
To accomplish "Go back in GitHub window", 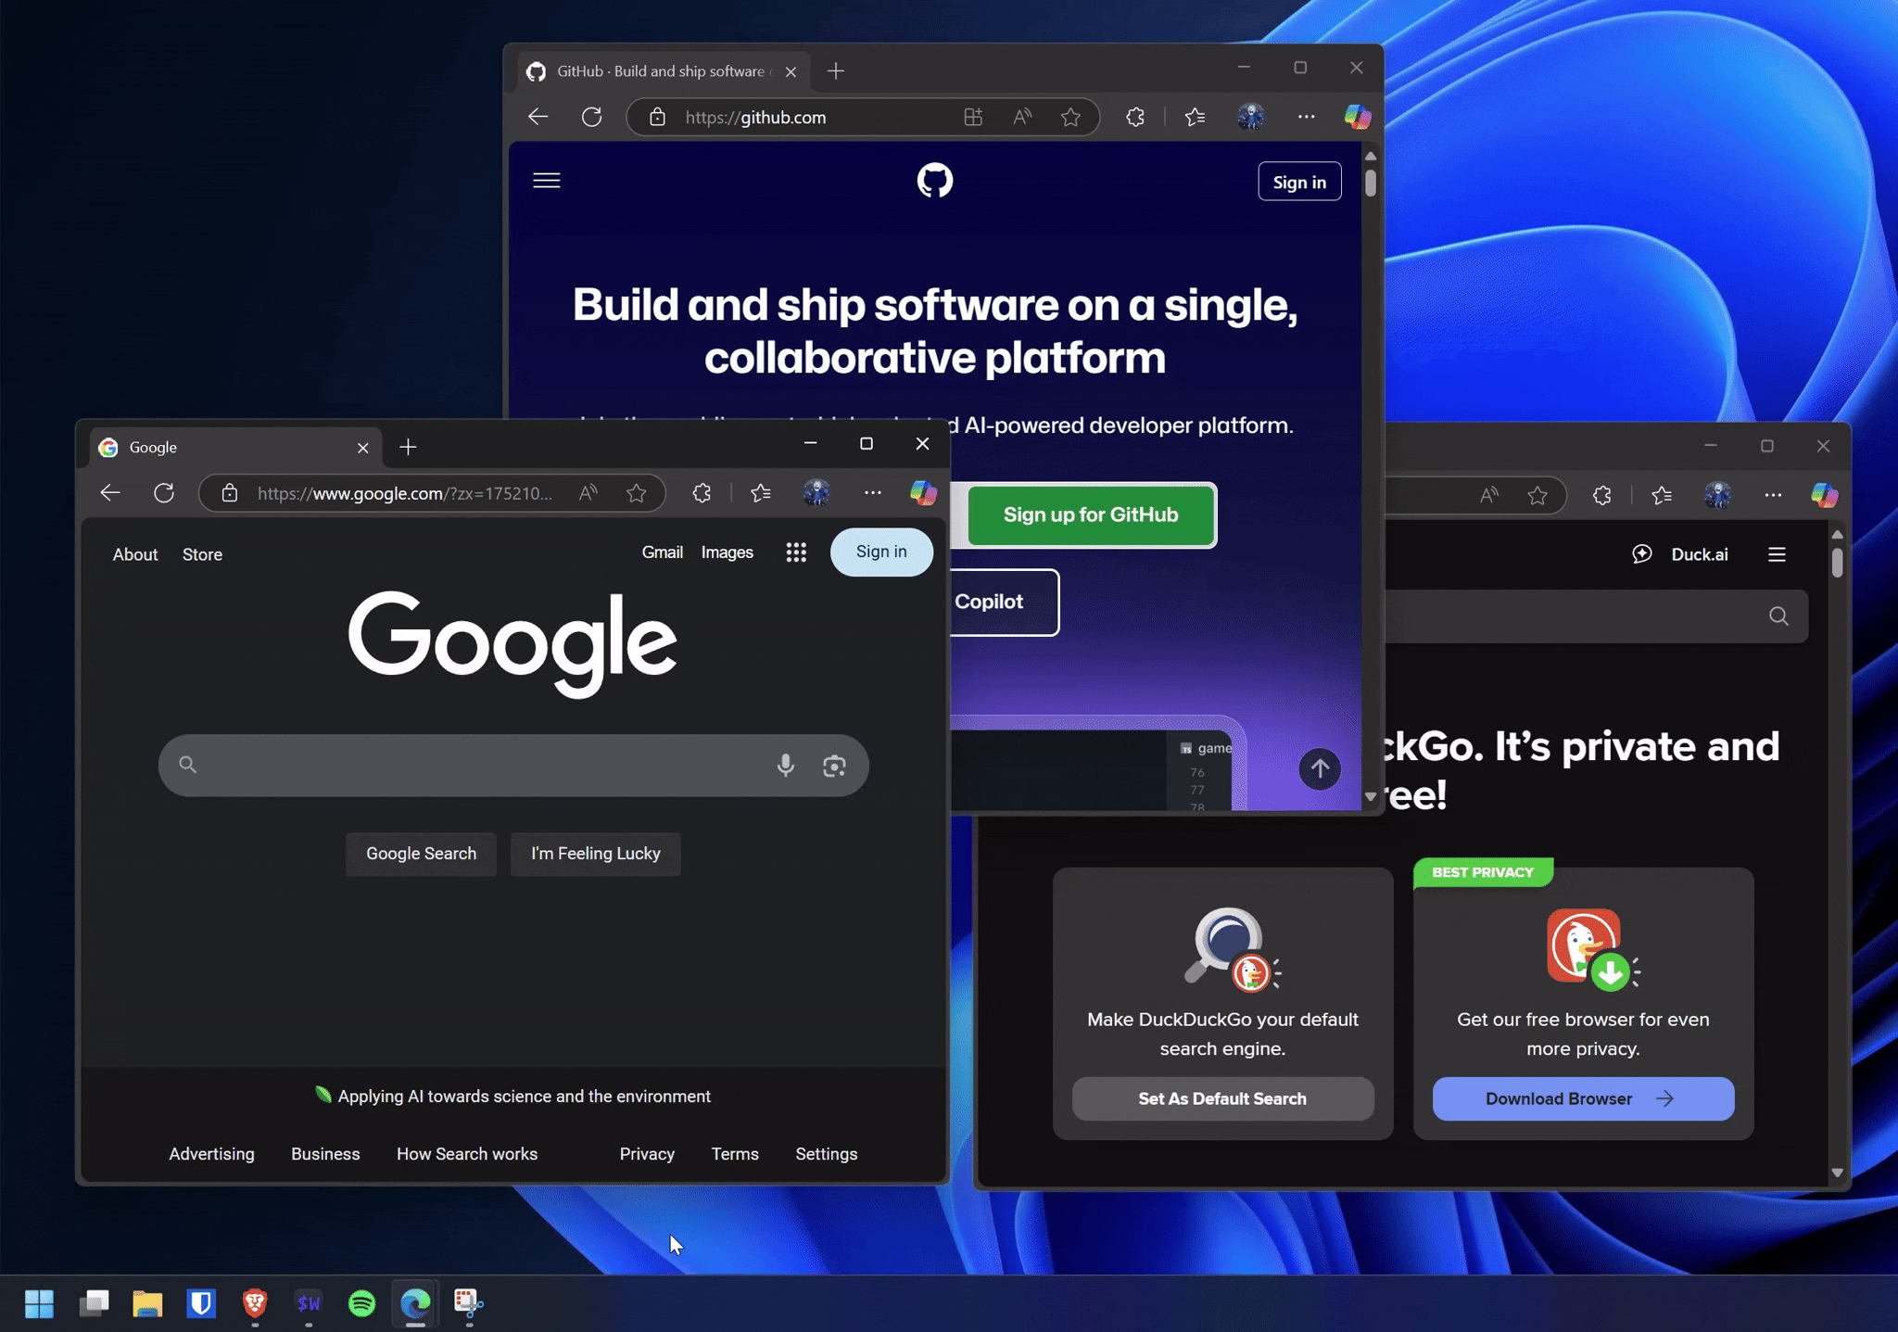I will point(538,117).
